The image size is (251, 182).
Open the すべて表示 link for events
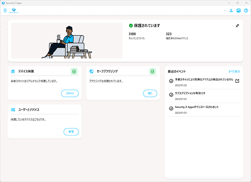click(x=234, y=71)
